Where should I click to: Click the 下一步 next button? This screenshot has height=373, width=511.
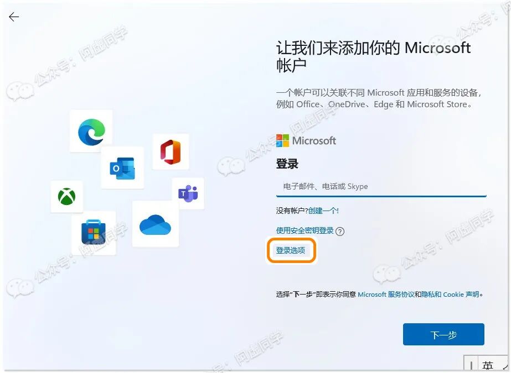pos(443,334)
